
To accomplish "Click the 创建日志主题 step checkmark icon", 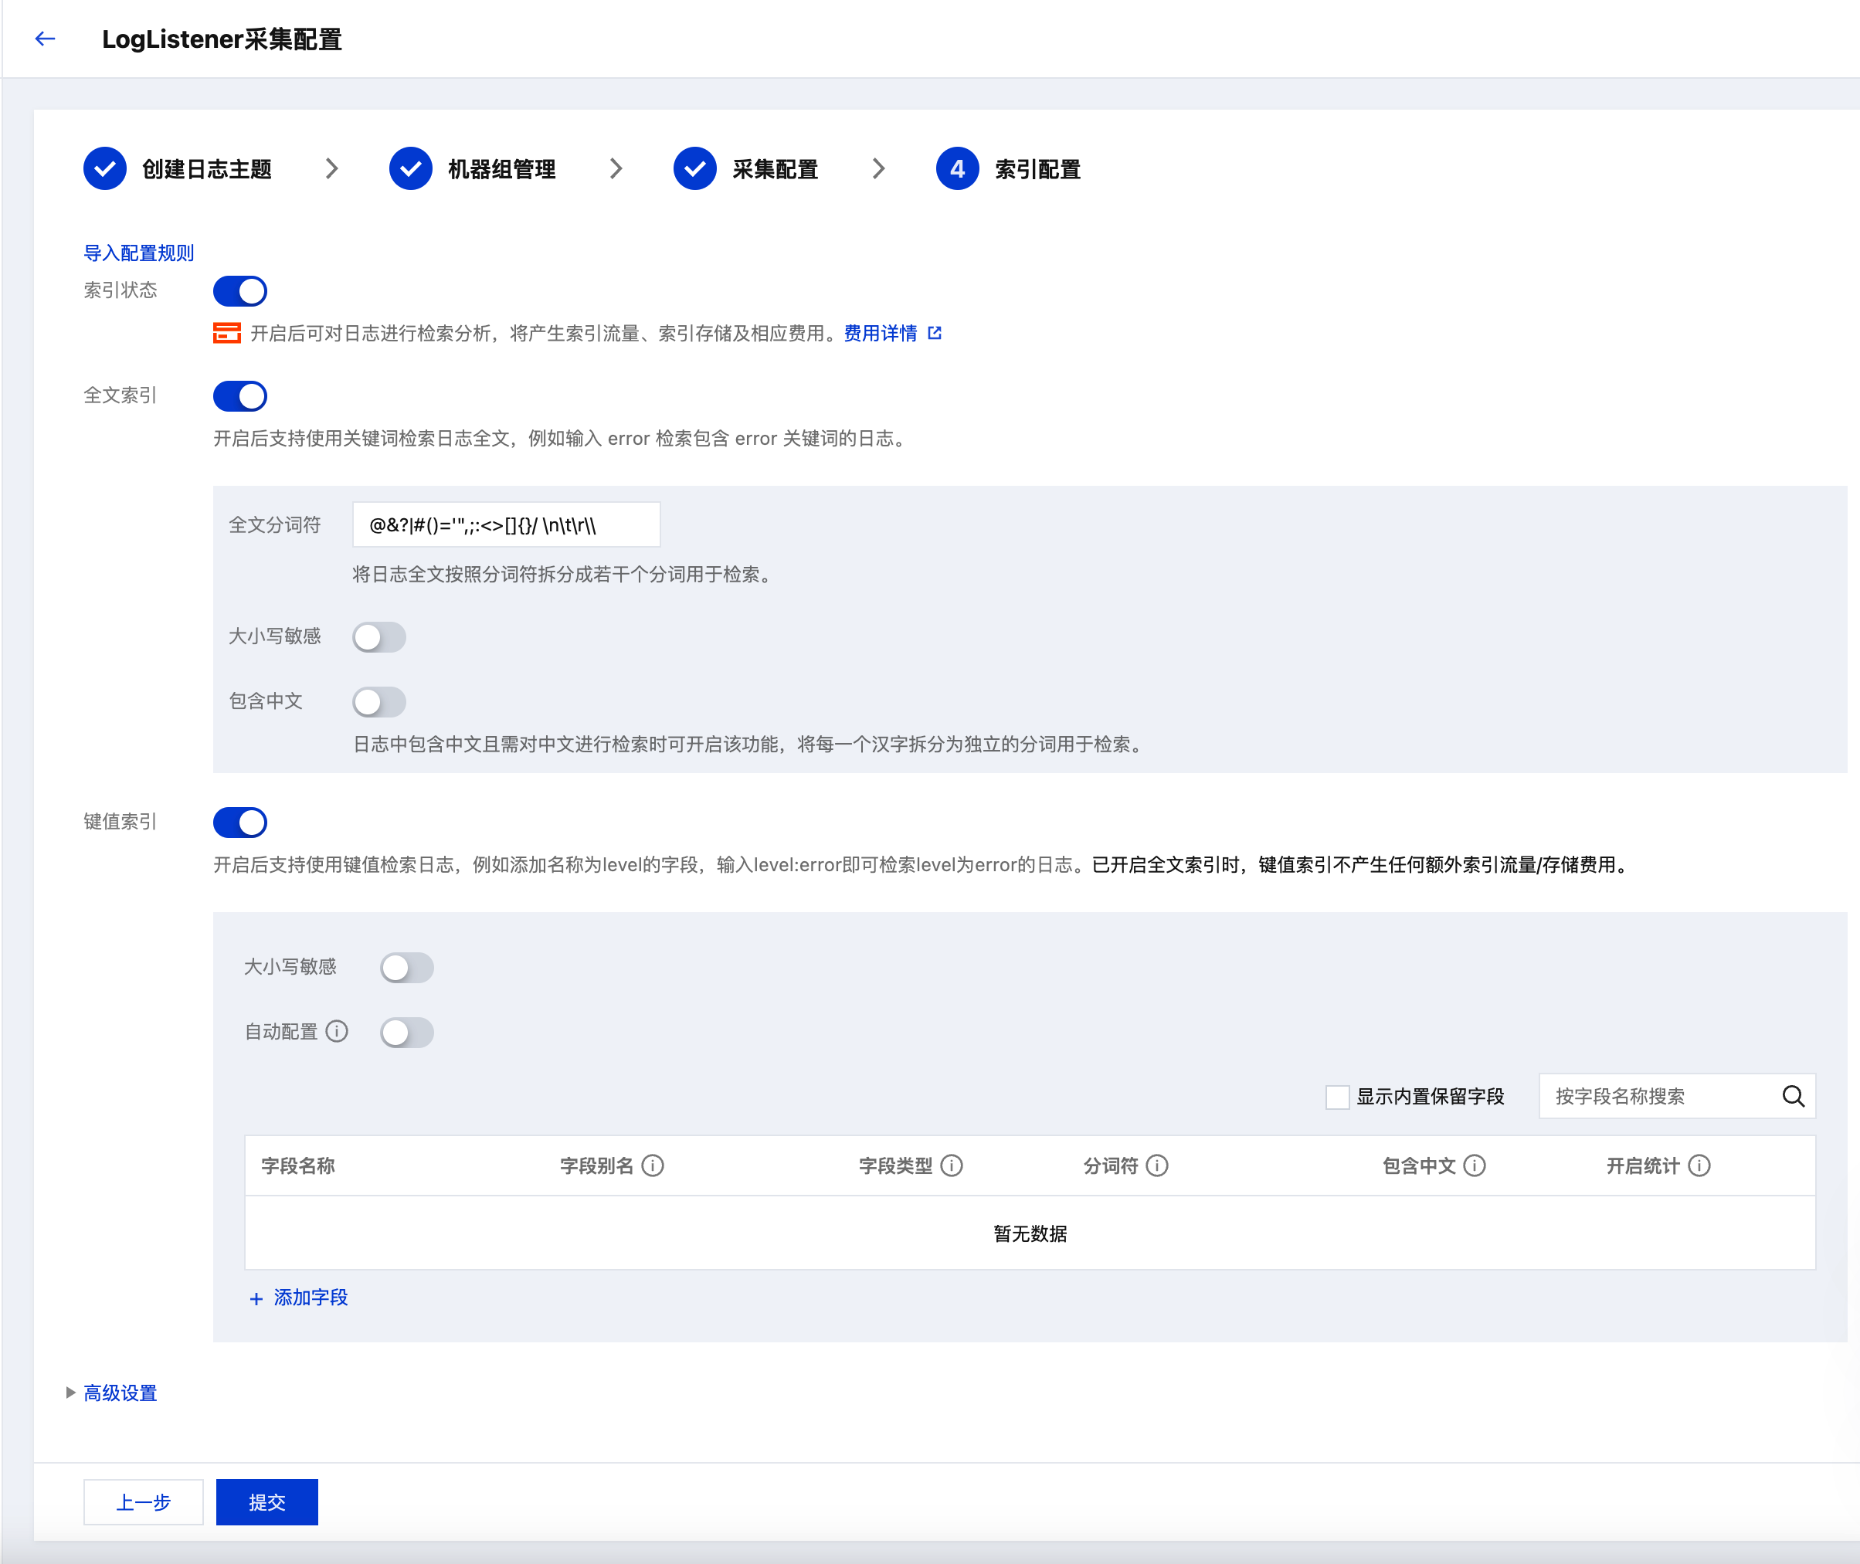I will [104, 168].
